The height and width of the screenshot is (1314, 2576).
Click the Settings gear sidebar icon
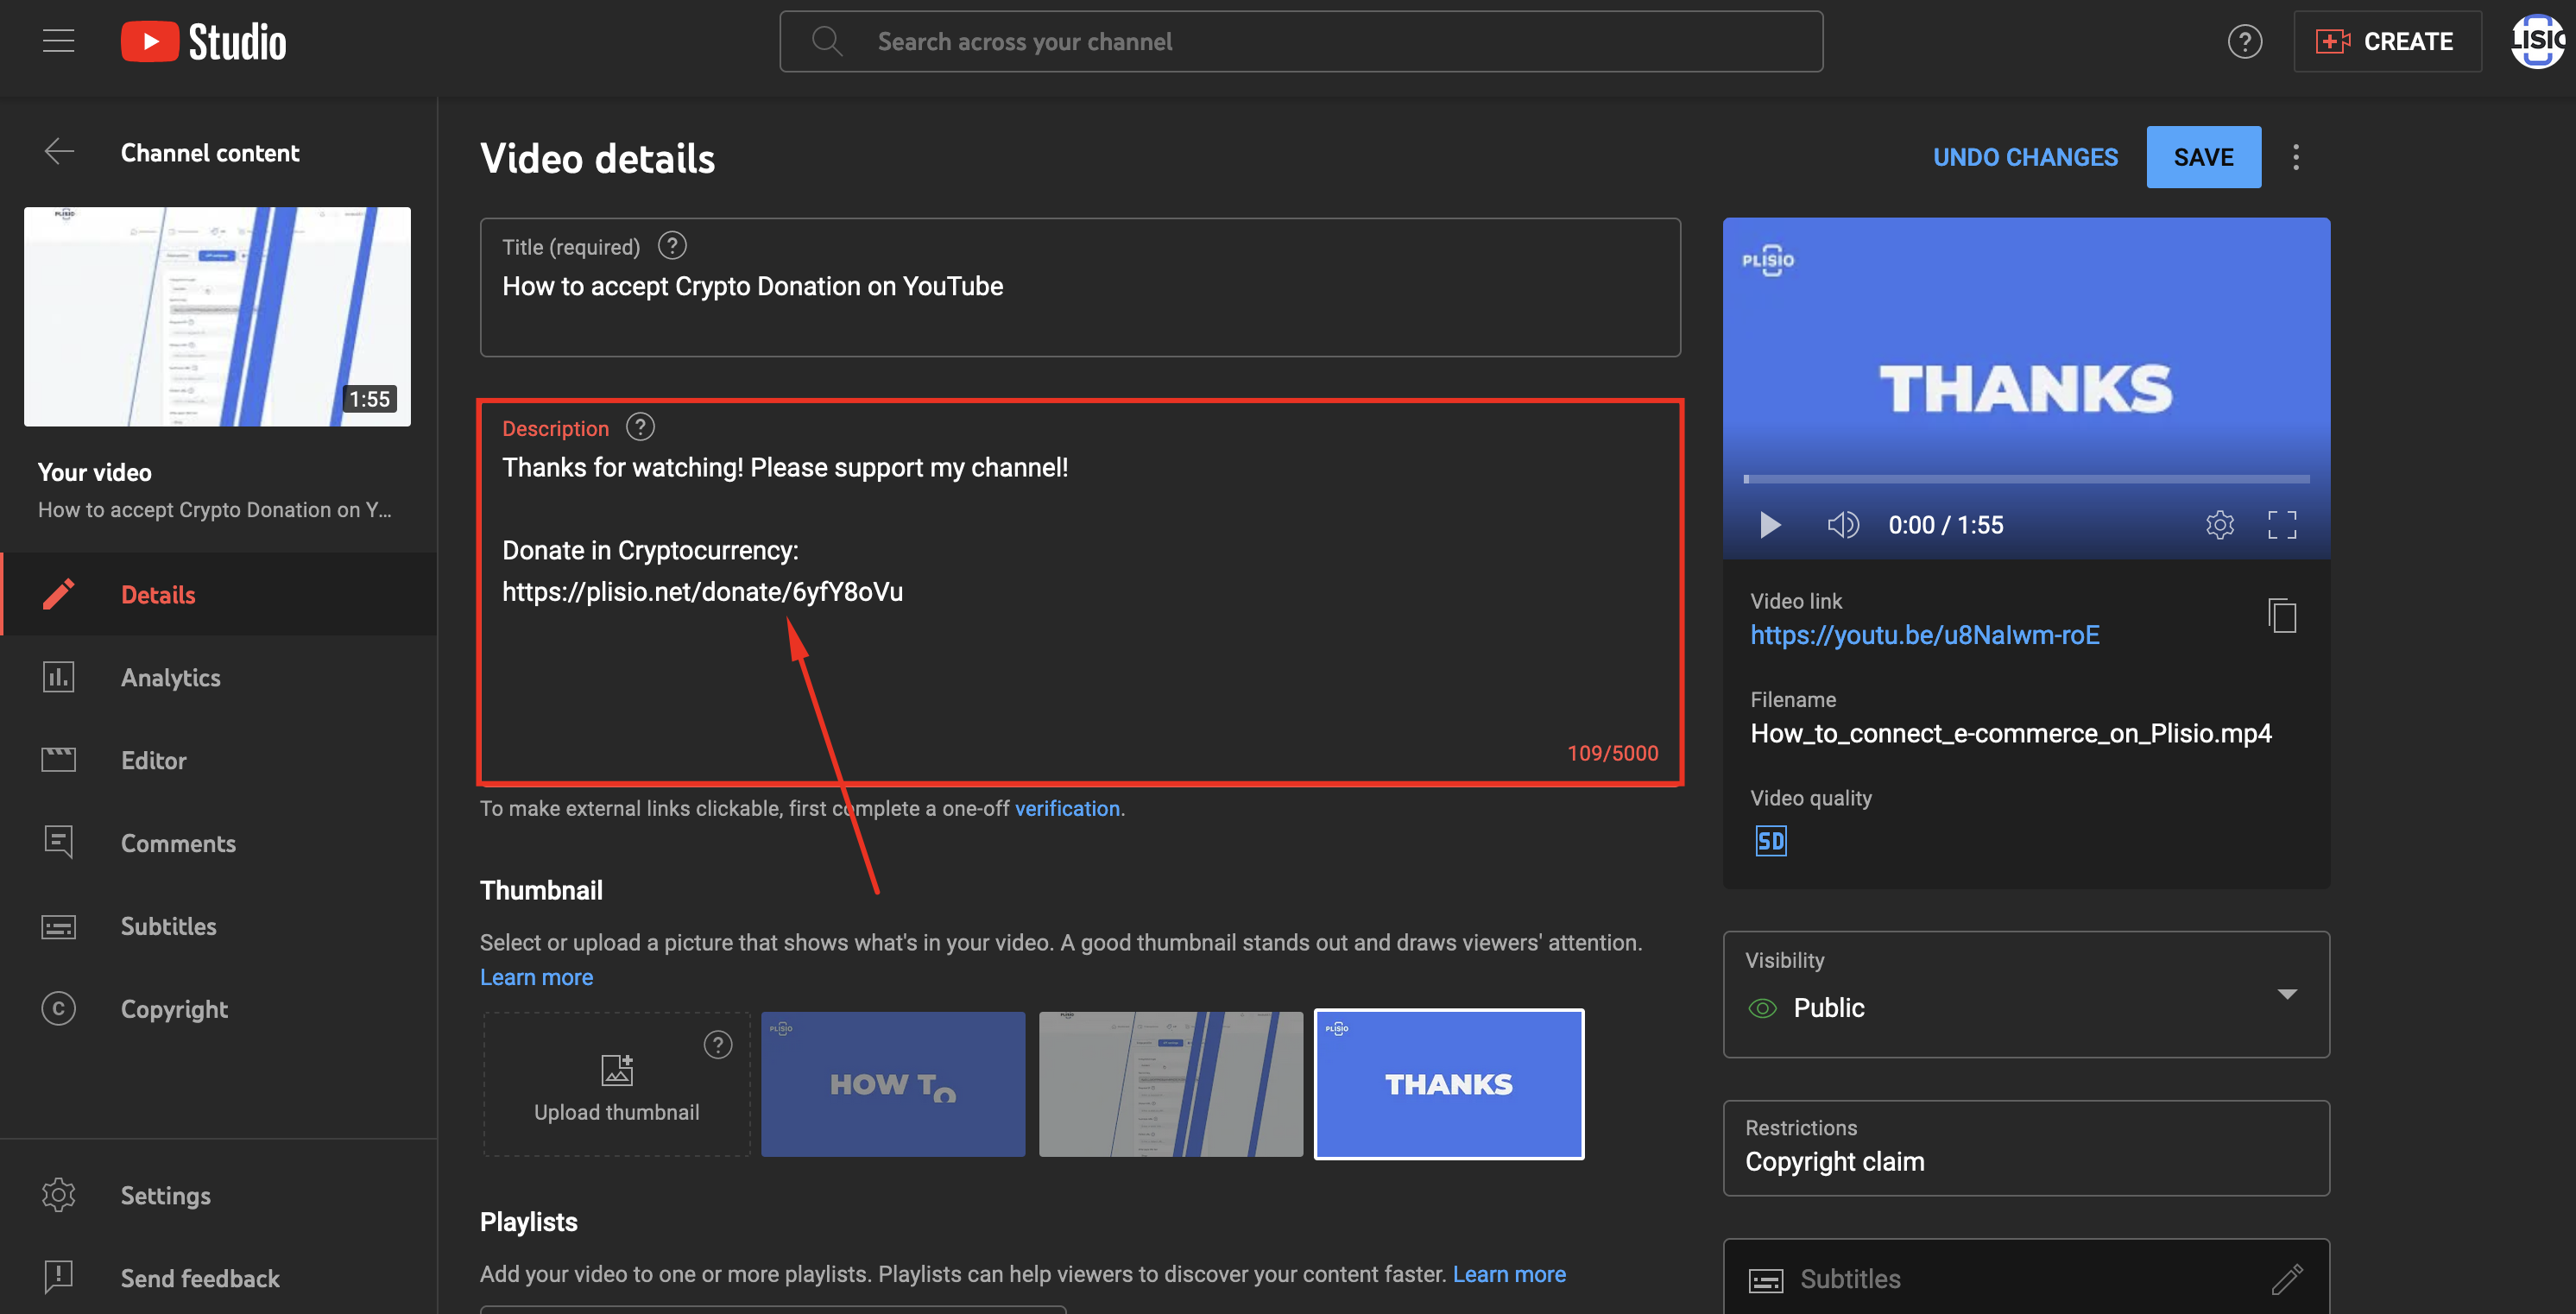(59, 1195)
